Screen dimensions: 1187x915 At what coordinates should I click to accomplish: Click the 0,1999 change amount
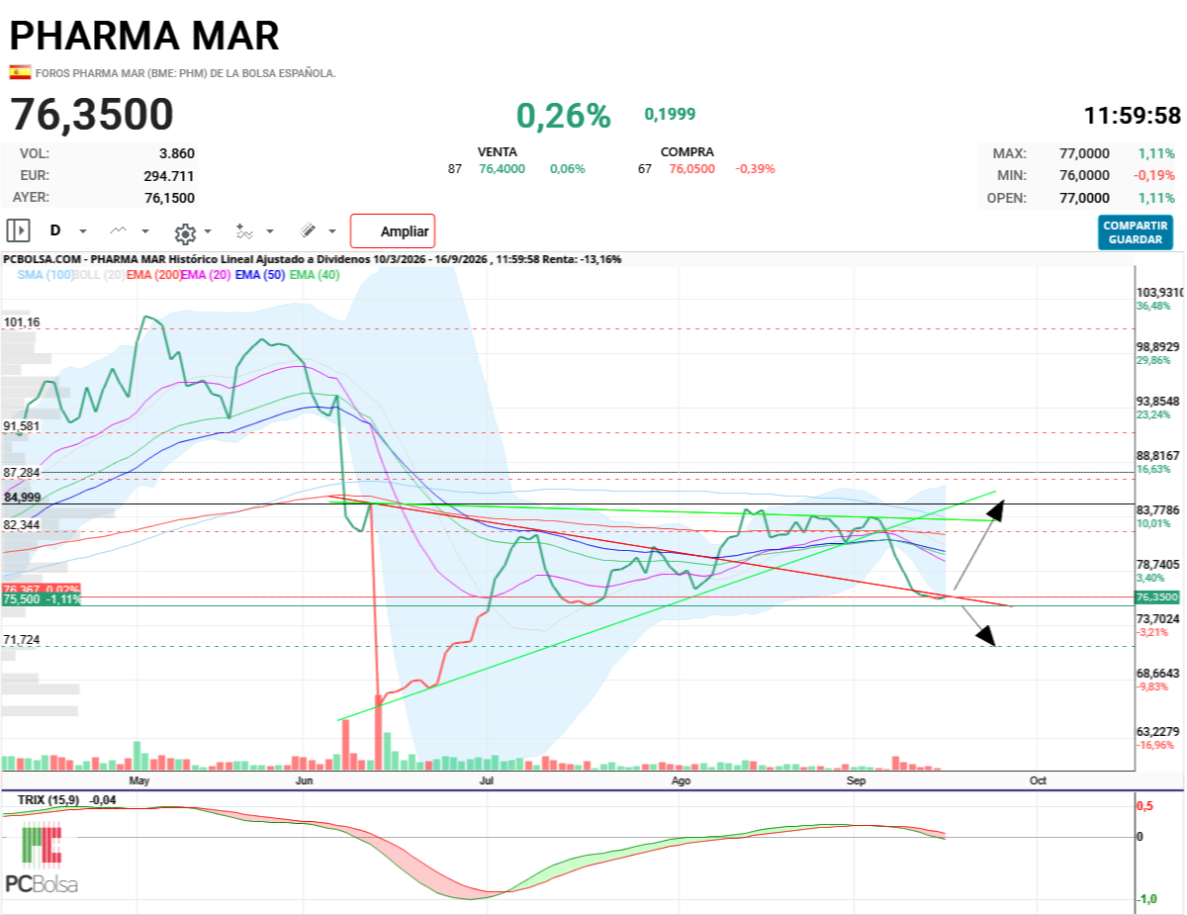[671, 114]
